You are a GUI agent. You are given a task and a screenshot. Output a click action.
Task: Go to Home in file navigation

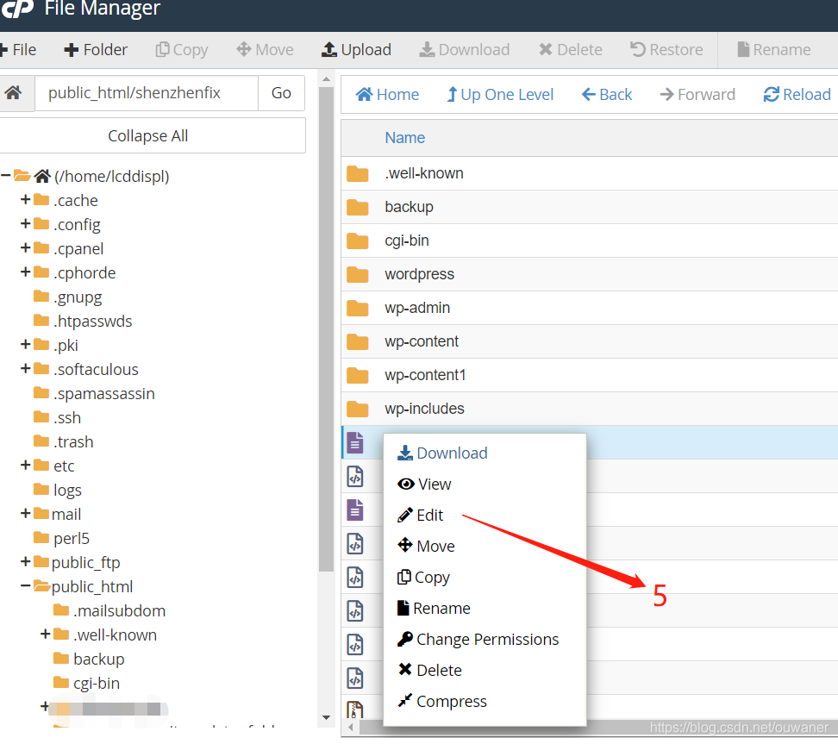coord(387,95)
